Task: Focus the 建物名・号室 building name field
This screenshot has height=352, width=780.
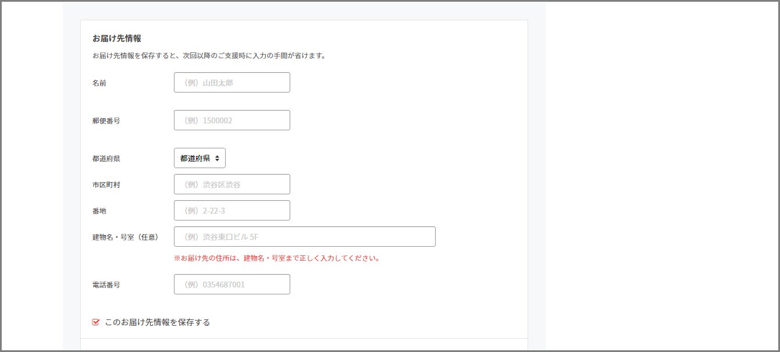Action: (304, 237)
